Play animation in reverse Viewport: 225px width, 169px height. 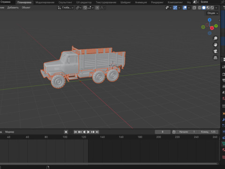click(x=84, y=132)
